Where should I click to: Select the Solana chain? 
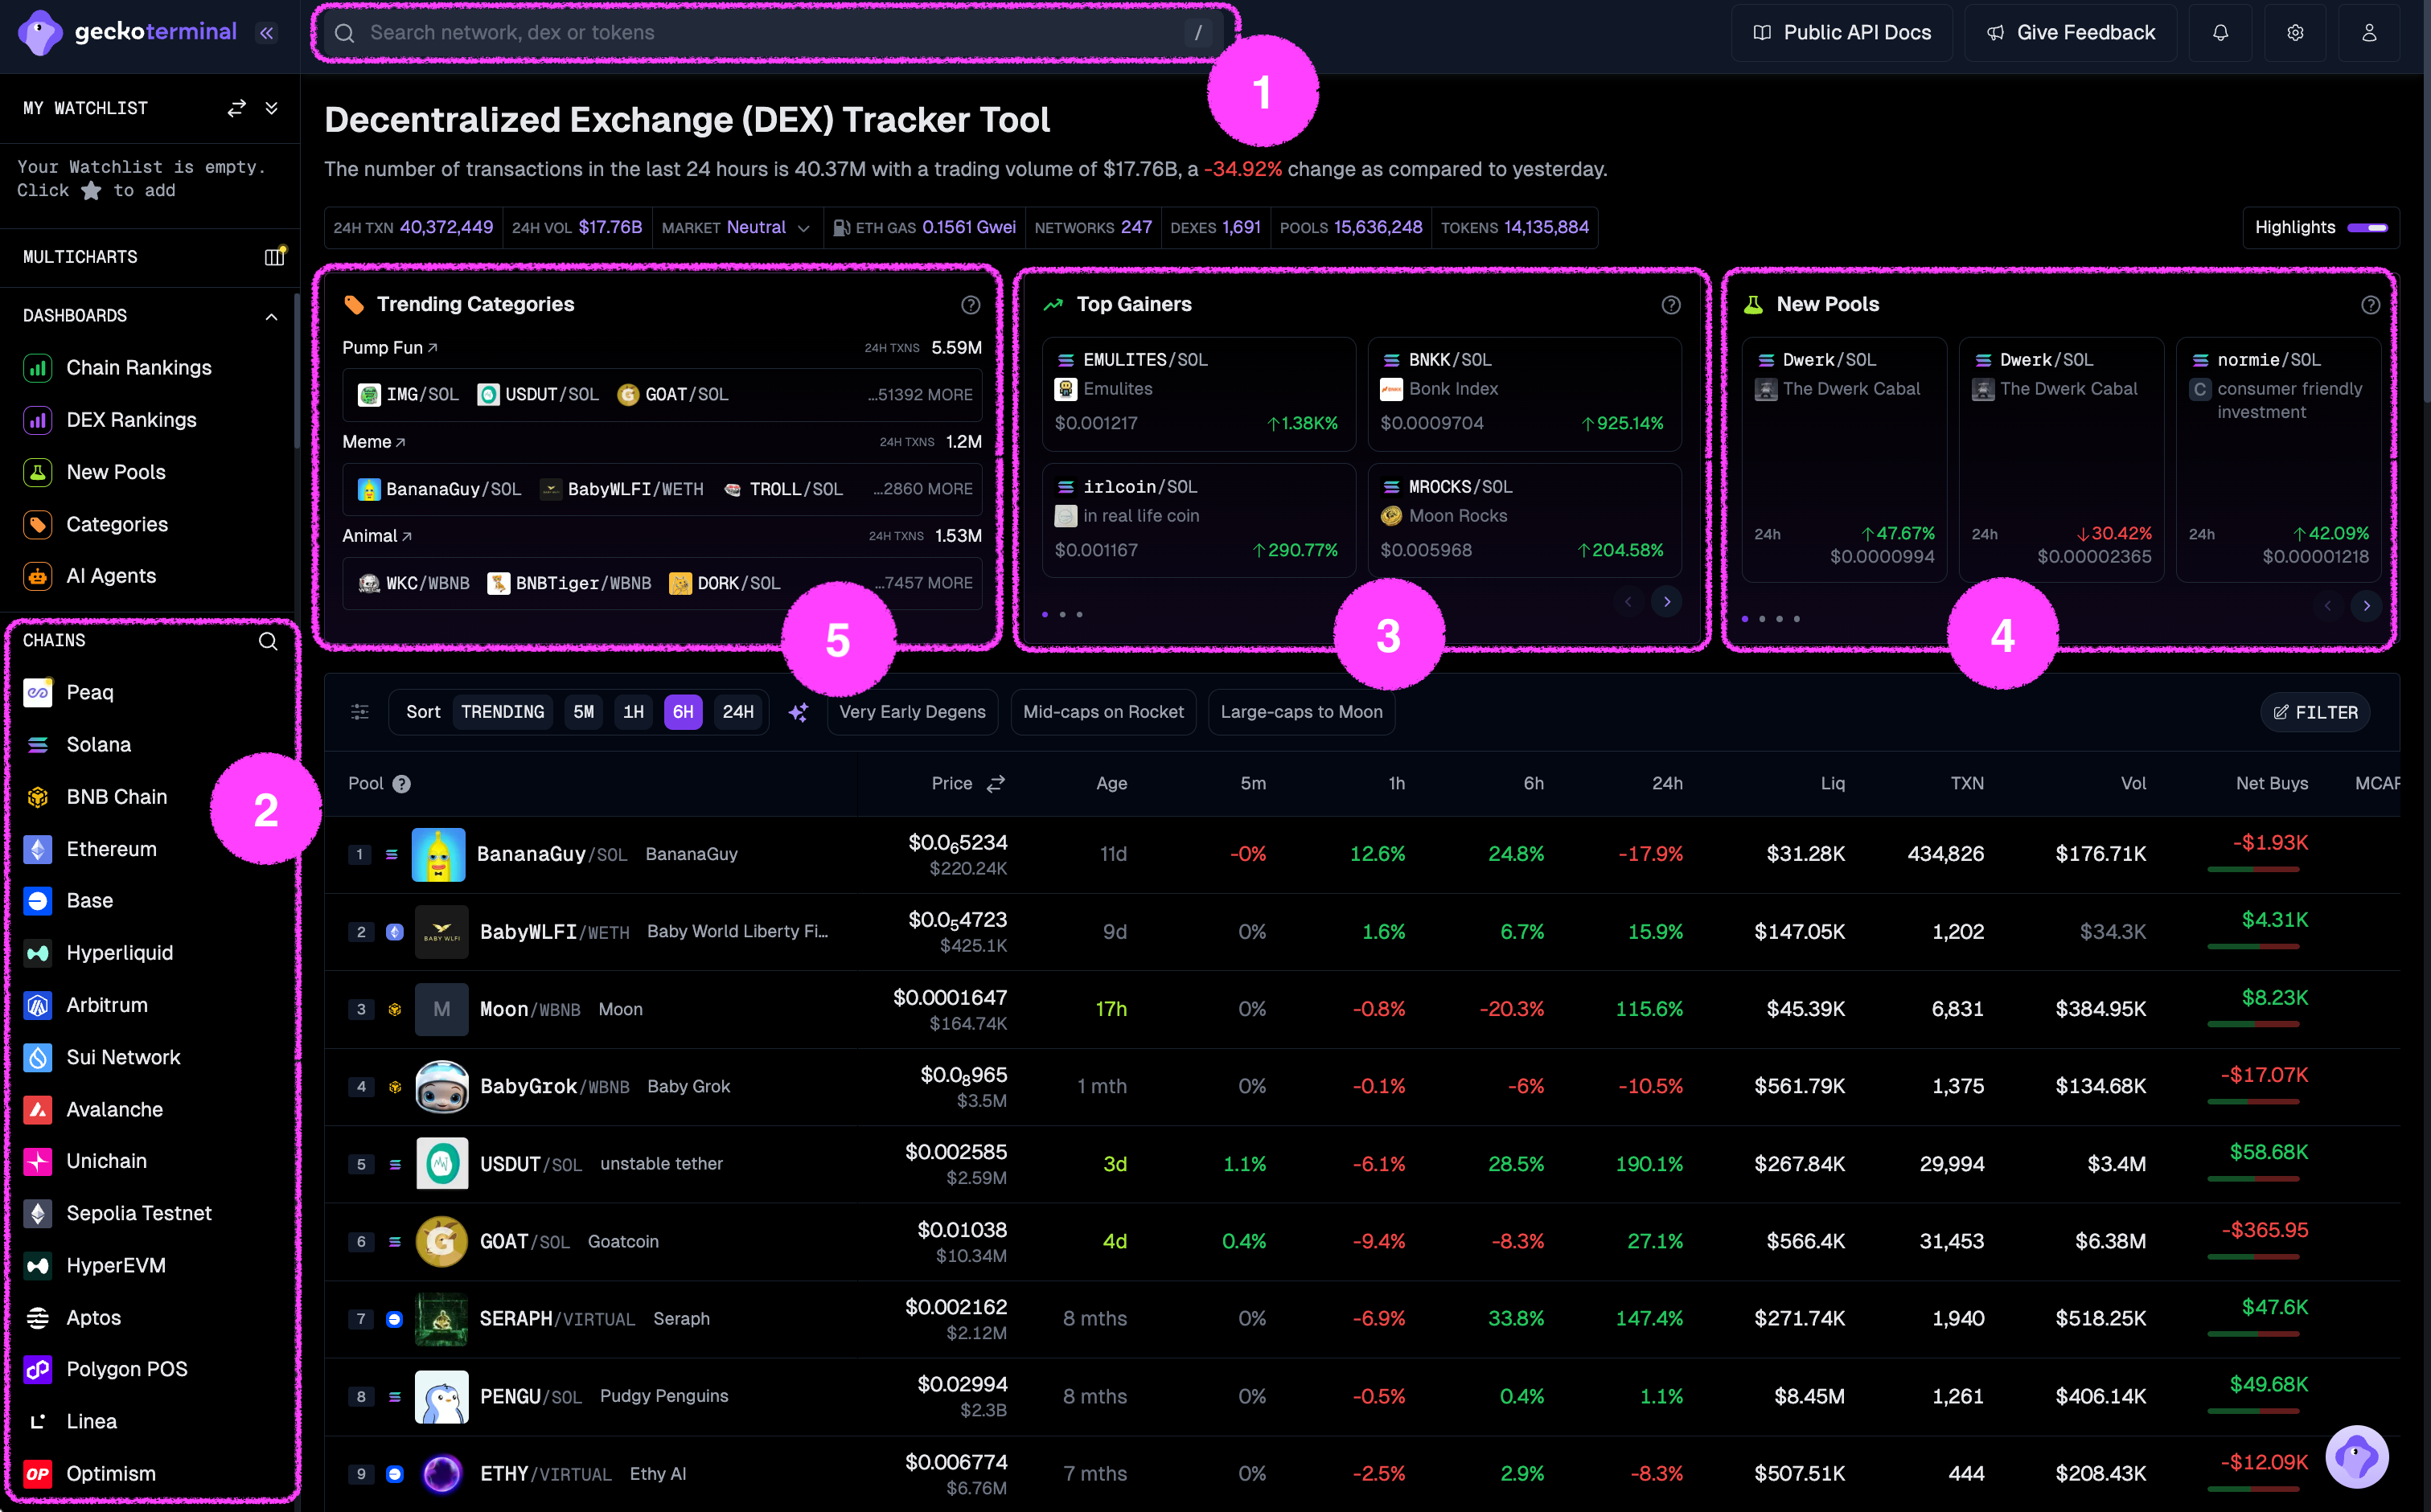tap(77, 745)
